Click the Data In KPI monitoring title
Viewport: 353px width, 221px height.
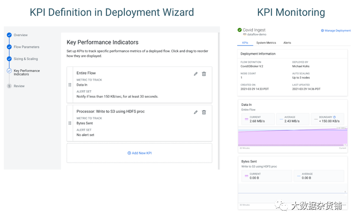click(246, 105)
